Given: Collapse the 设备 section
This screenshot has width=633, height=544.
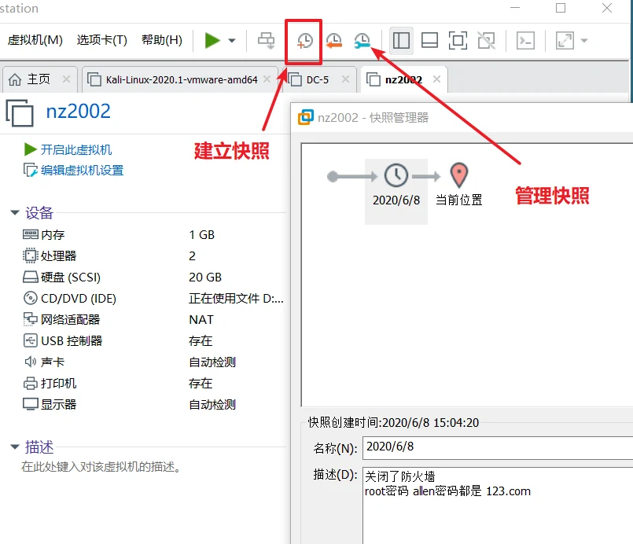Looking at the screenshot, I should [15, 212].
